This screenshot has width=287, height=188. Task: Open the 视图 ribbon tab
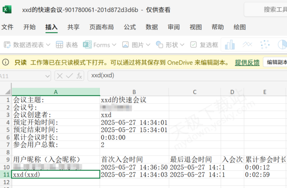pyautogui.click(x=196, y=27)
